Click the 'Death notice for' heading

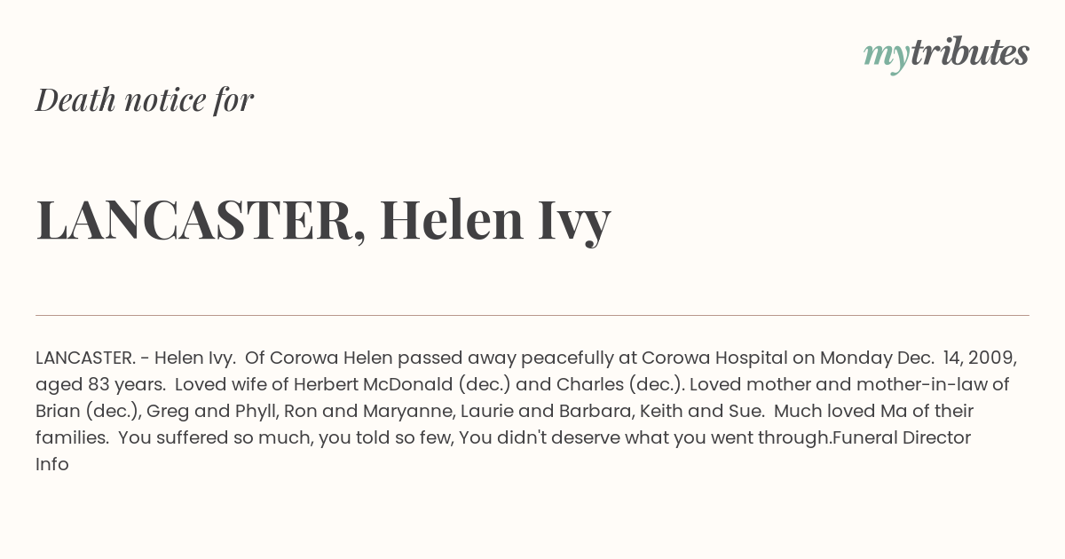coord(145,100)
